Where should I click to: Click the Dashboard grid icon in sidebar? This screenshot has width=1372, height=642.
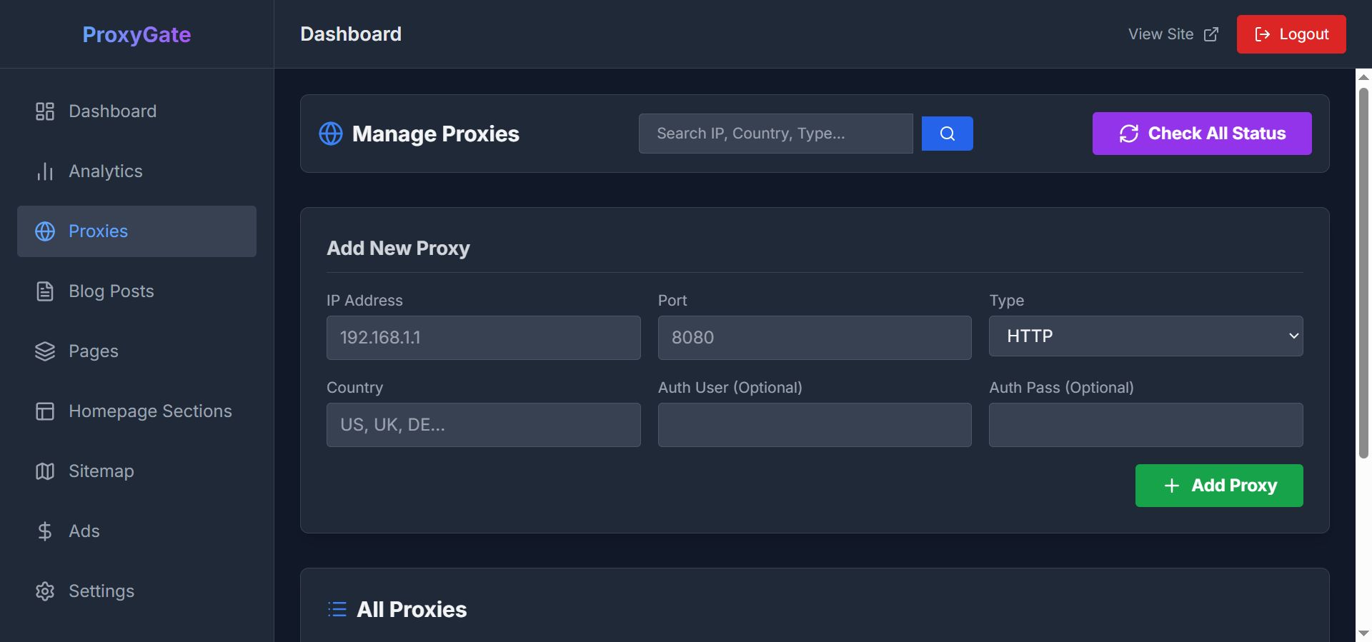[x=45, y=111]
